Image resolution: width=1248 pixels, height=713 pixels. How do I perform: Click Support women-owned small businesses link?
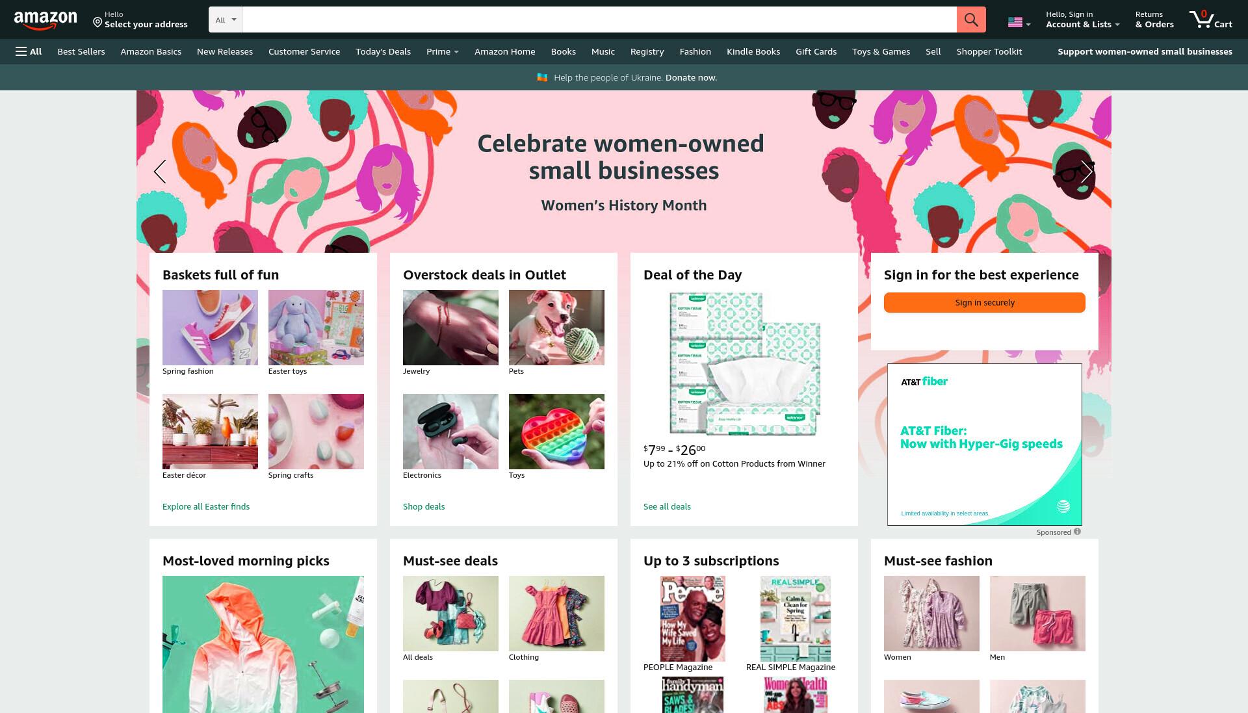tap(1145, 51)
